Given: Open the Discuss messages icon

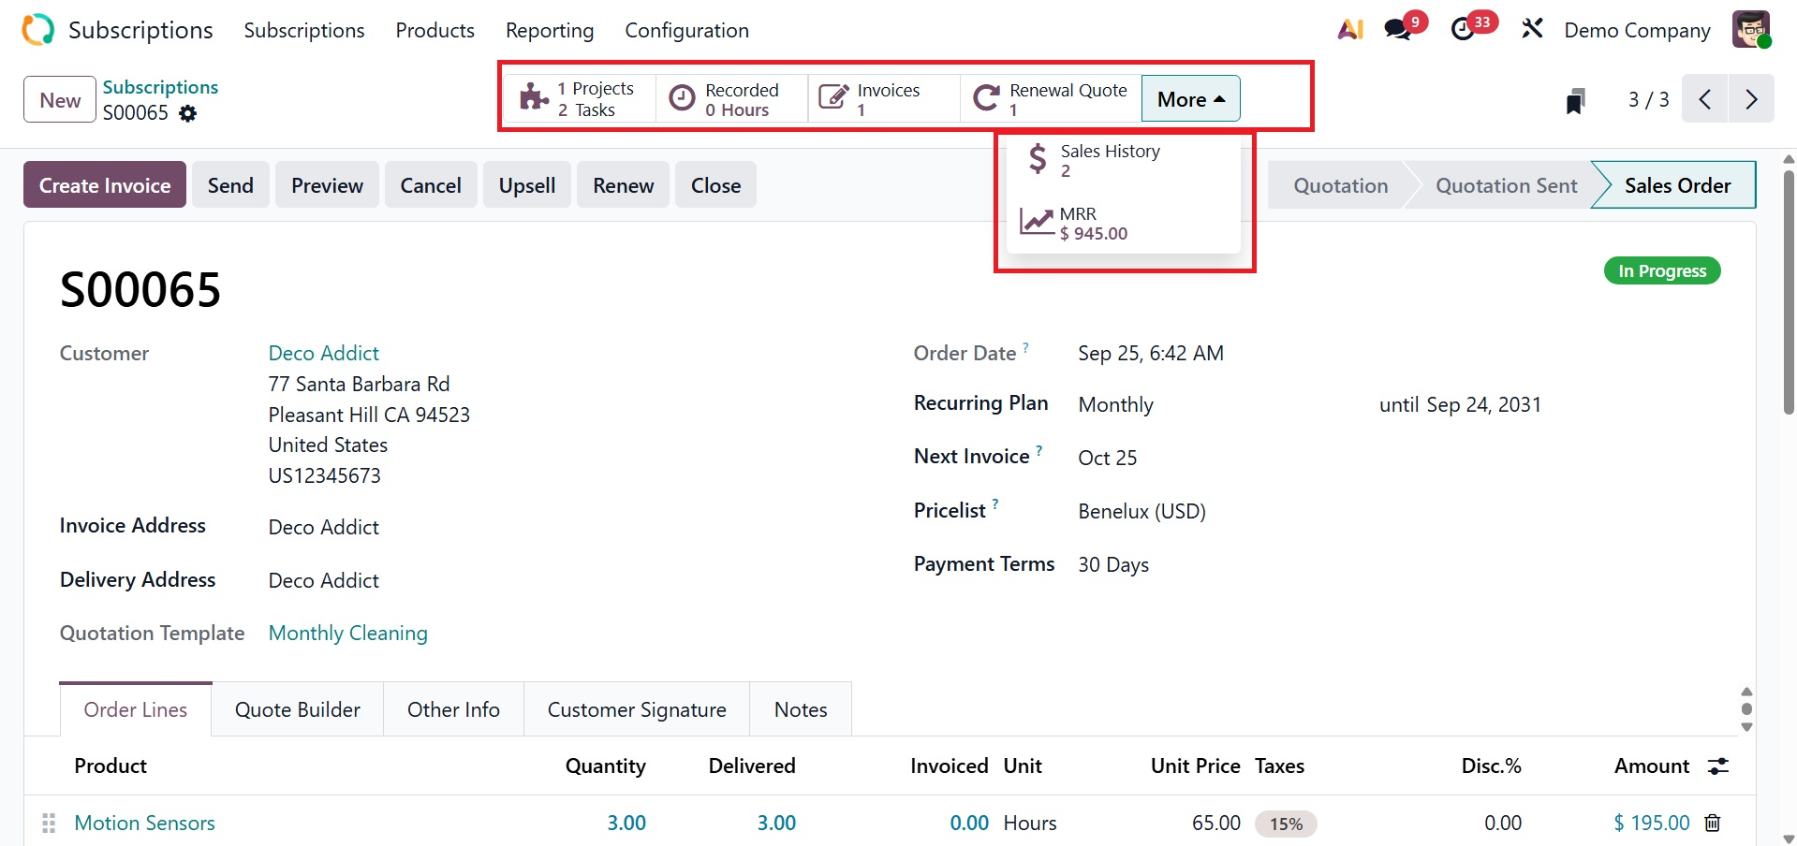Looking at the screenshot, I should coord(1399,30).
